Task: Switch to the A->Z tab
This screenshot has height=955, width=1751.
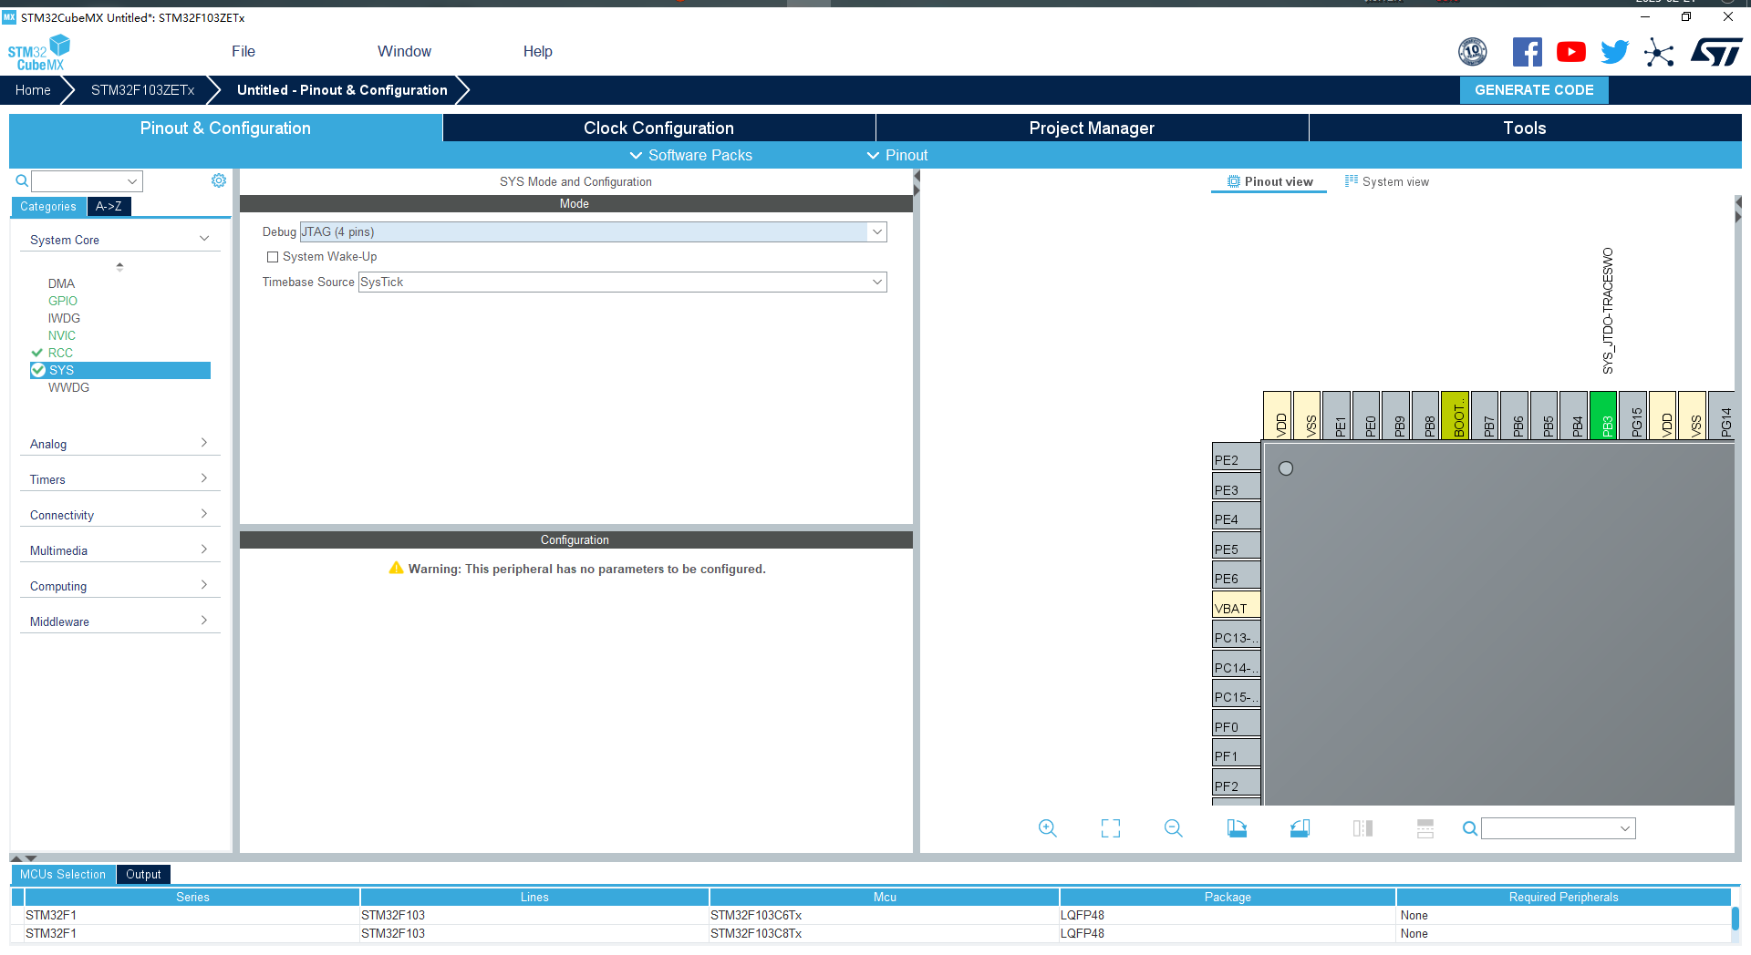Action: 109,207
